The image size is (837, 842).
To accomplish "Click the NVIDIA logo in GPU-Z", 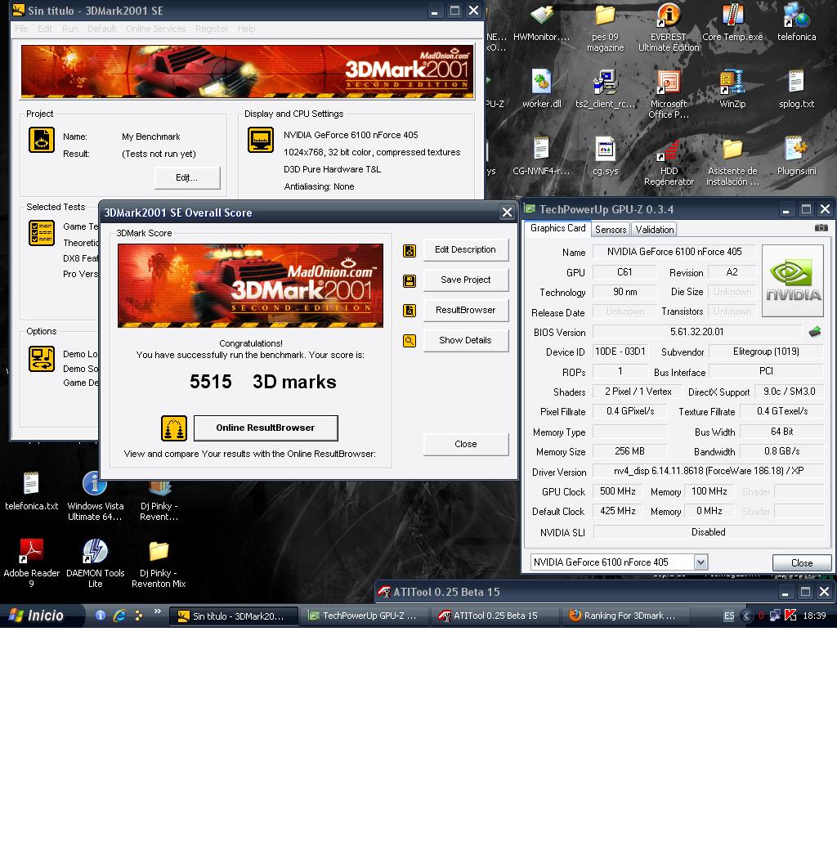I will point(792,280).
